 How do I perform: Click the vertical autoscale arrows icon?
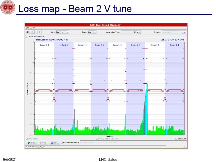(40, 32)
